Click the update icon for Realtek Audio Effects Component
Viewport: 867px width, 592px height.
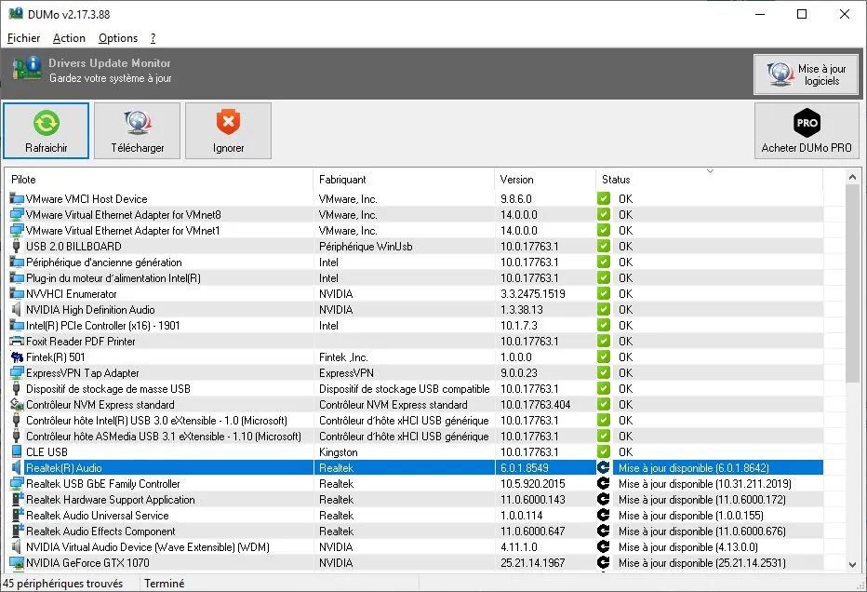tap(603, 531)
